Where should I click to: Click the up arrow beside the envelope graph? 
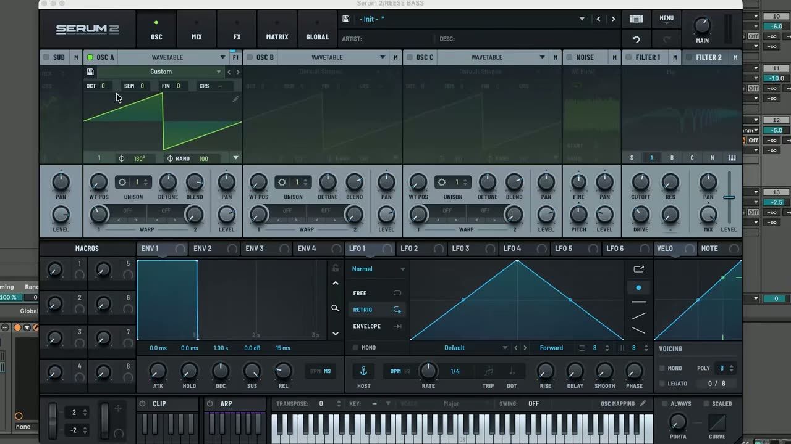pyautogui.click(x=336, y=283)
